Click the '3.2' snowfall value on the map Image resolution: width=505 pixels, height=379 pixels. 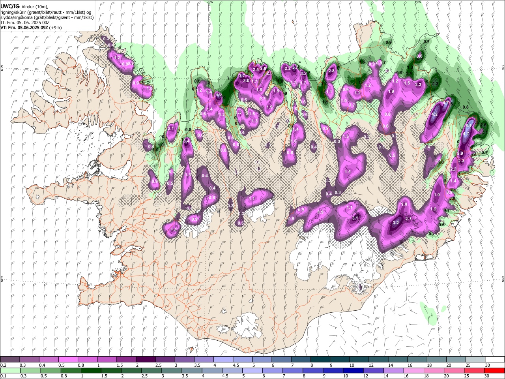[x=396, y=223]
